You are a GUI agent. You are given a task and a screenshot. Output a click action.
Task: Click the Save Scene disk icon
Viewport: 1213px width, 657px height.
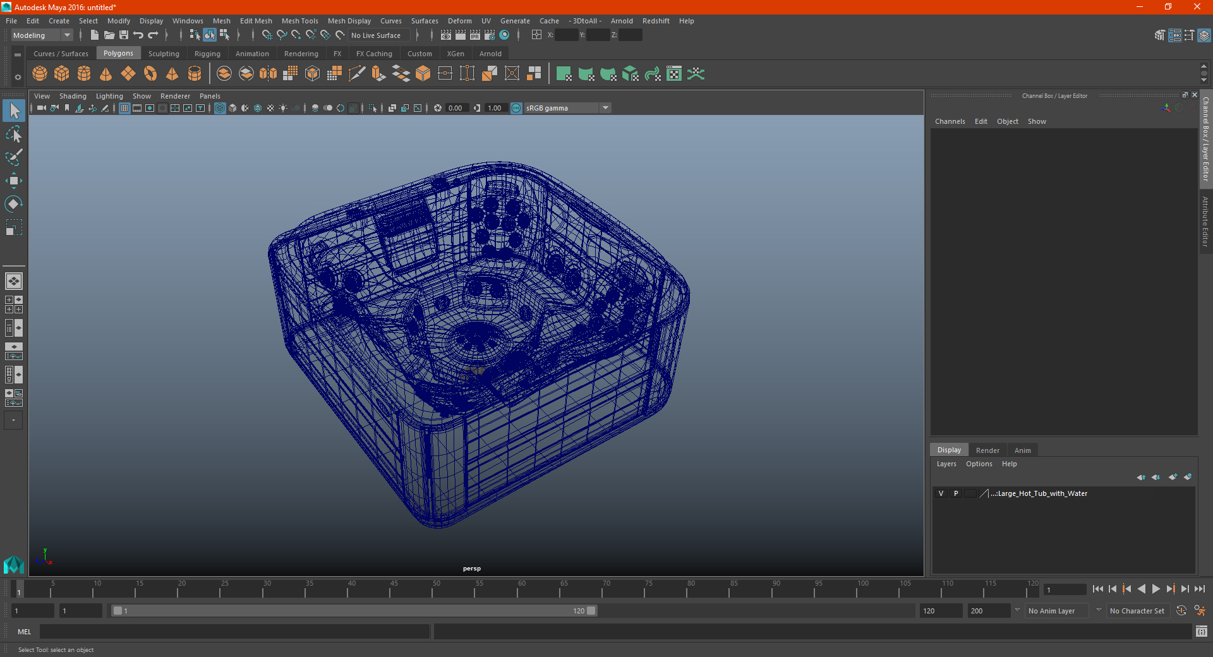point(124,35)
